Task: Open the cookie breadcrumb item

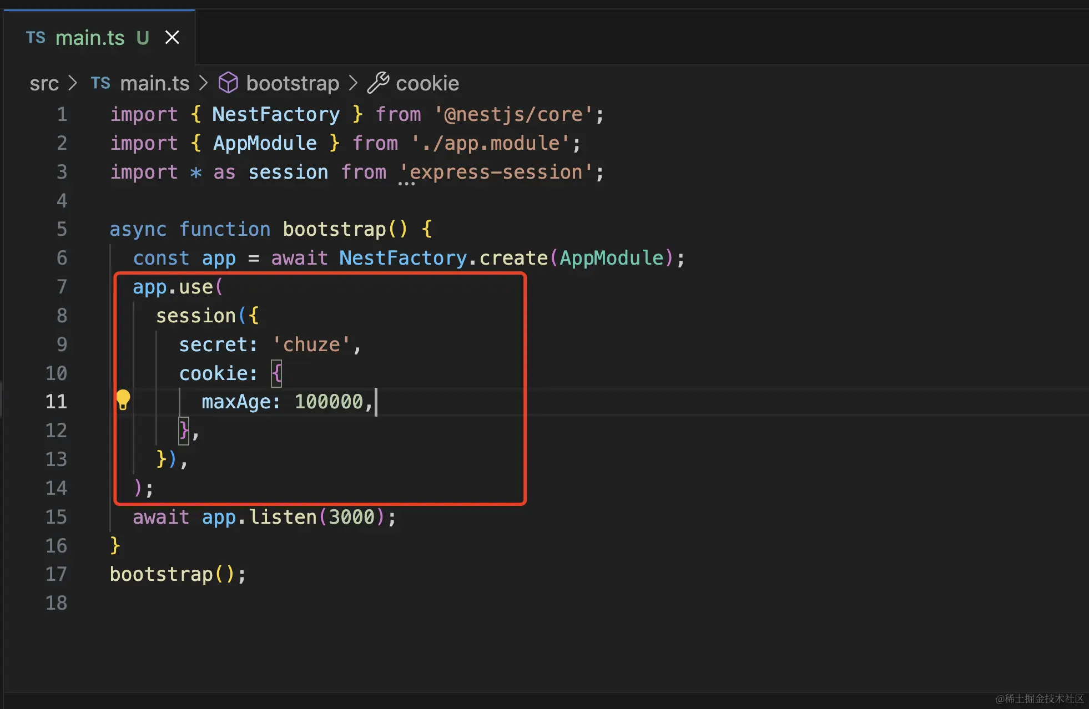Action: [x=427, y=83]
